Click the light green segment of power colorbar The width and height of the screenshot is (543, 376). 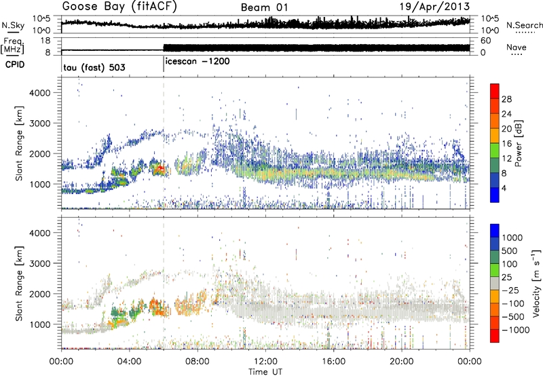tap(495, 151)
